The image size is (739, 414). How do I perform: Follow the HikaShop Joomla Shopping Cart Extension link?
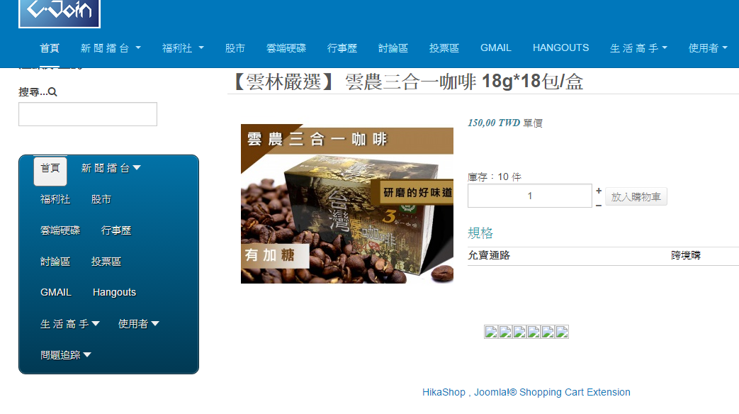526,392
